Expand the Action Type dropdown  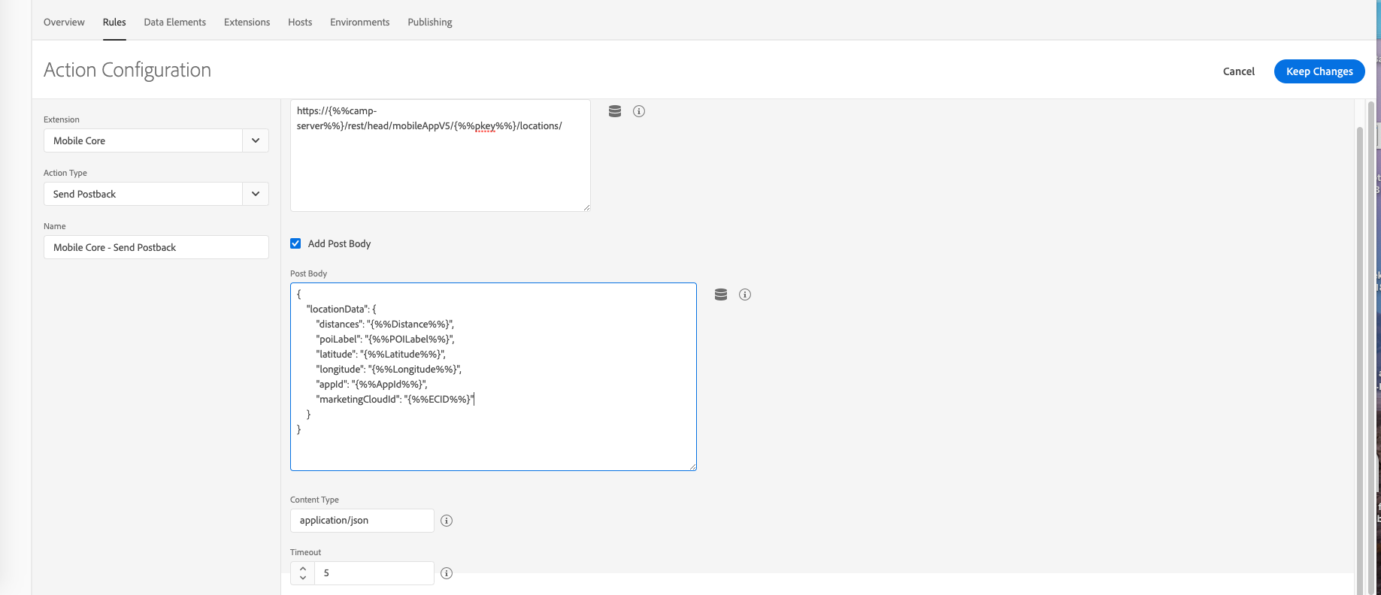pos(256,194)
